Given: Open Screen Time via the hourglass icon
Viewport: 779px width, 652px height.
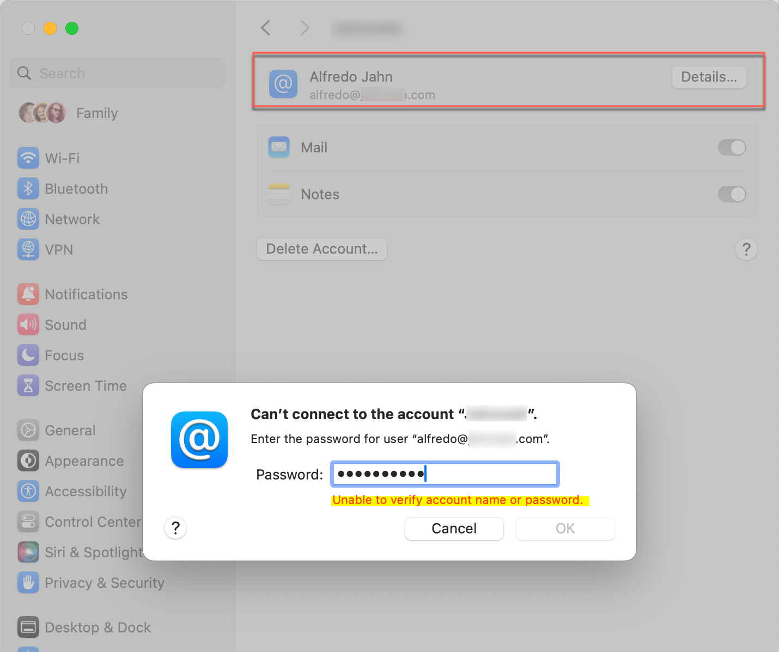Looking at the screenshot, I should (28, 385).
